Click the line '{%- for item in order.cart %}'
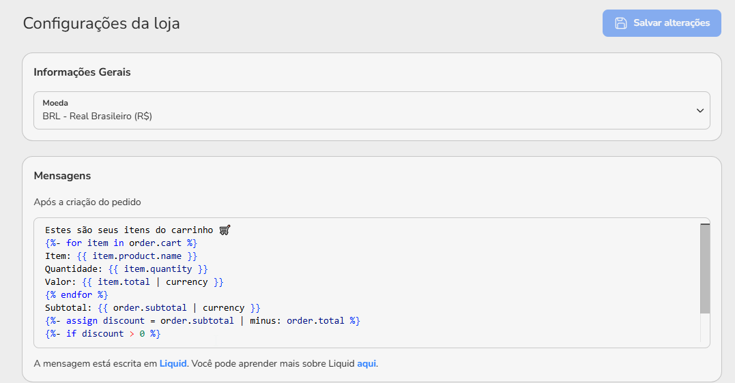 click(x=121, y=243)
